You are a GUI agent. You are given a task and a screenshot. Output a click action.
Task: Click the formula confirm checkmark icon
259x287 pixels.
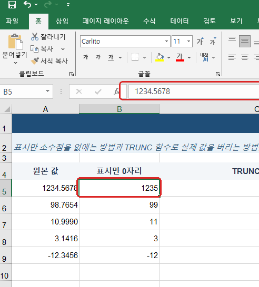98,91
